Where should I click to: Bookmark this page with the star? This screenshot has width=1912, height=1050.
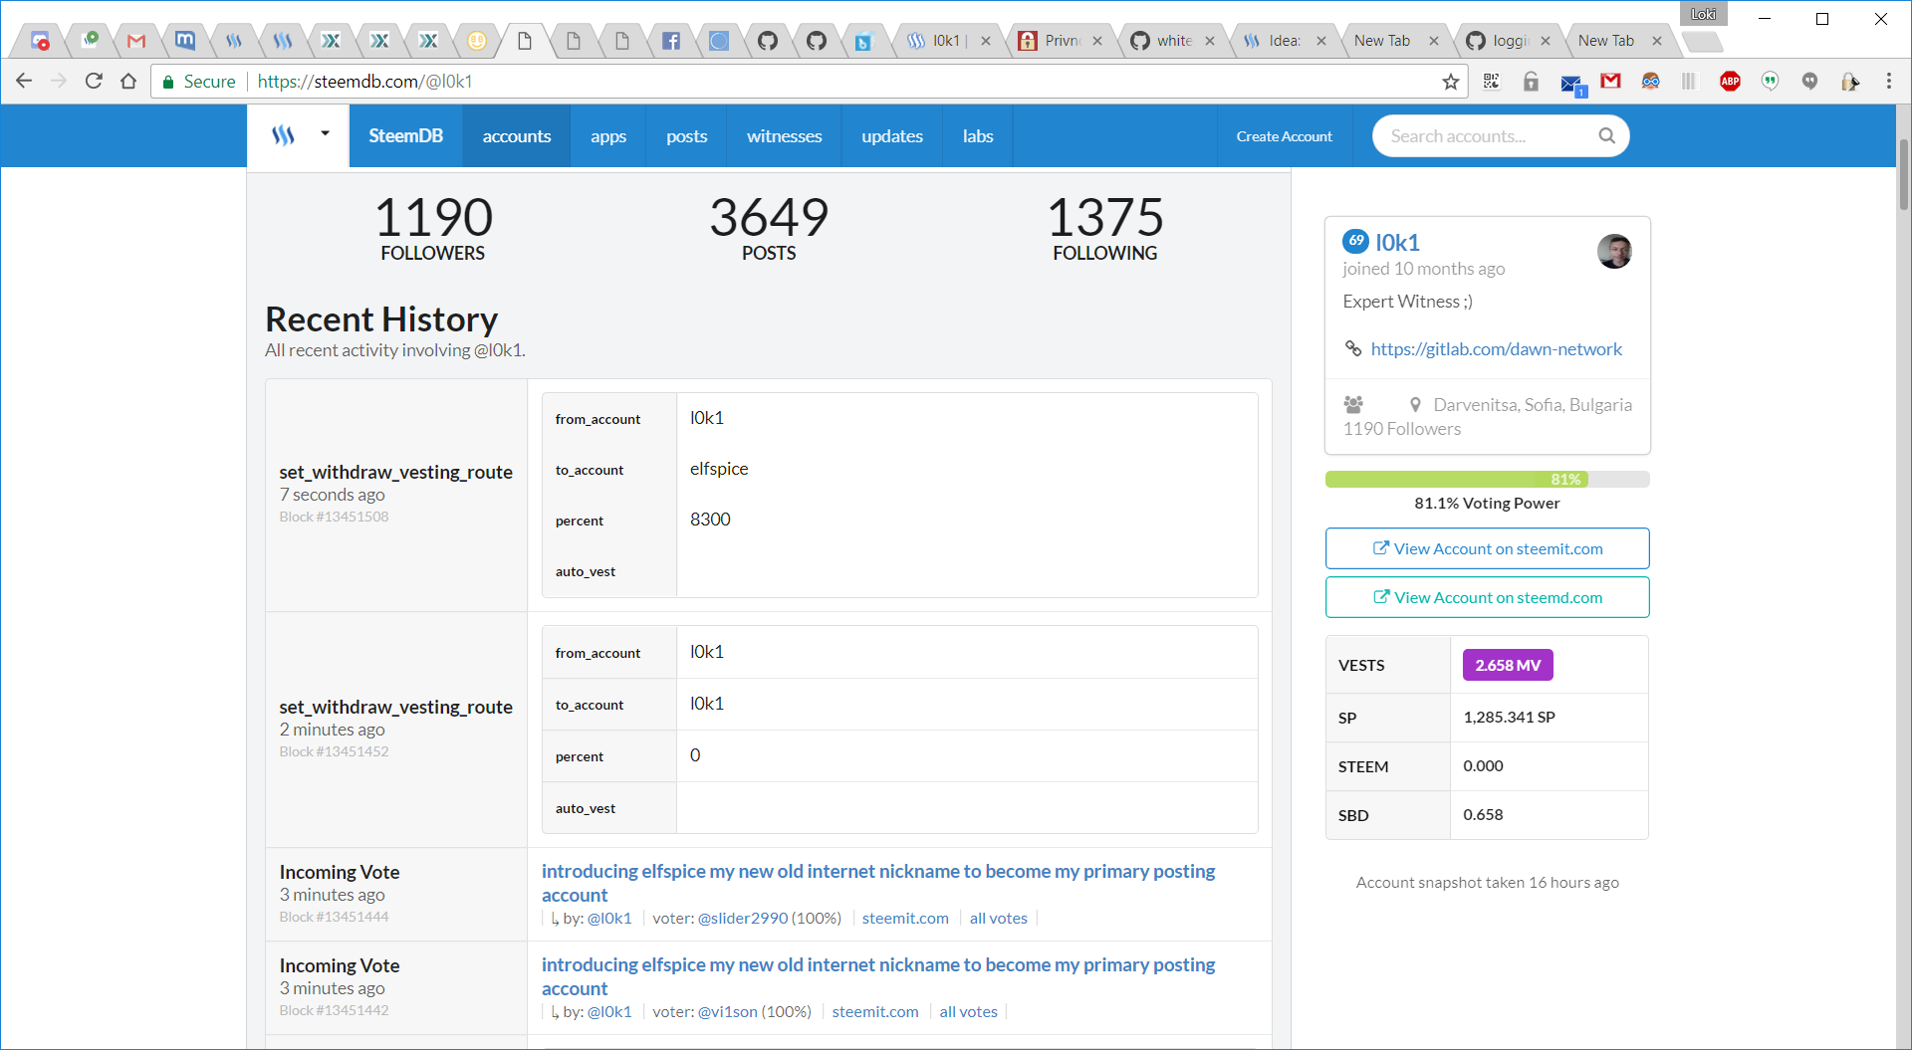click(1451, 82)
